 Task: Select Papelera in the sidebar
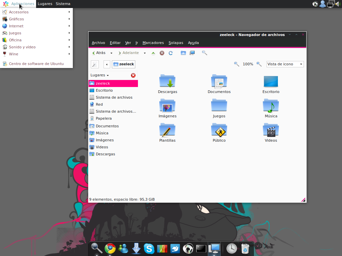coord(113,118)
